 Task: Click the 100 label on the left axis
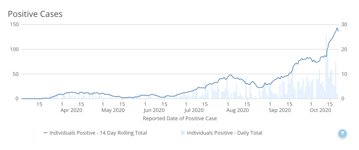click(14, 49)
